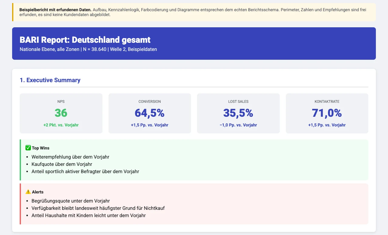Click 'Anteil sportlich aktiver Befragter' bullet
This screenshot has width=388, height=235.
coord(85,171)
